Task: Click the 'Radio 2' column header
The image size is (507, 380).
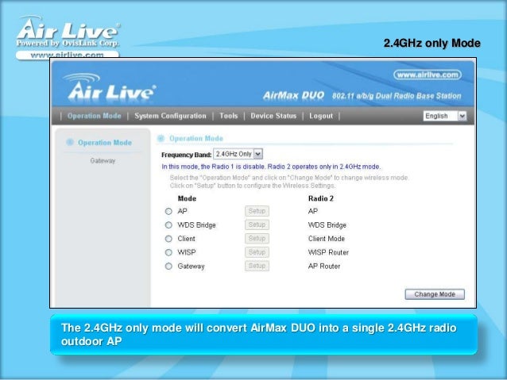Action: coord(320,198)
